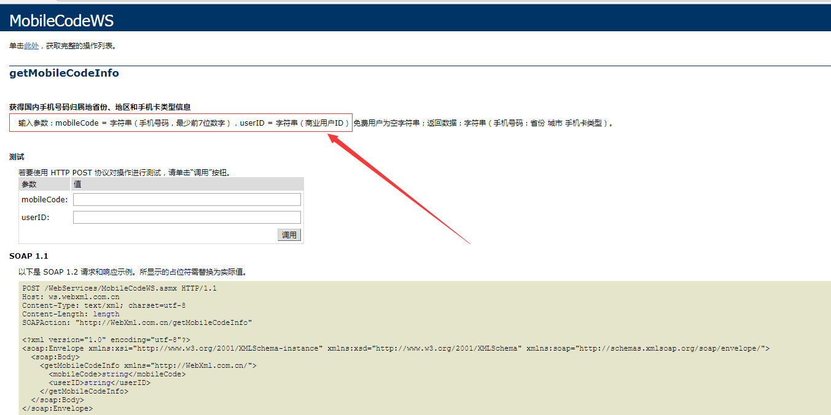The height and width of the screenshot is (415, 831).
Task: Focus the mobileCode input field
Action: (x=187, y=199)
